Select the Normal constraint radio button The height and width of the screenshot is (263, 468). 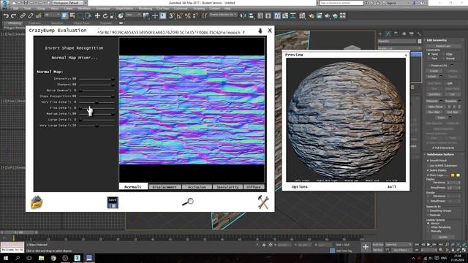[x=443, y=58]
